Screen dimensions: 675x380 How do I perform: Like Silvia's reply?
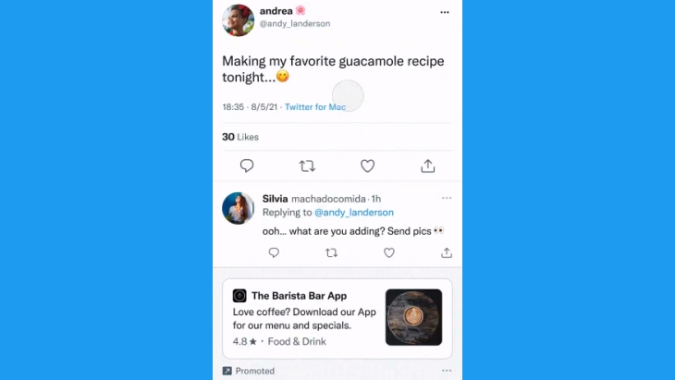[388, 252]
